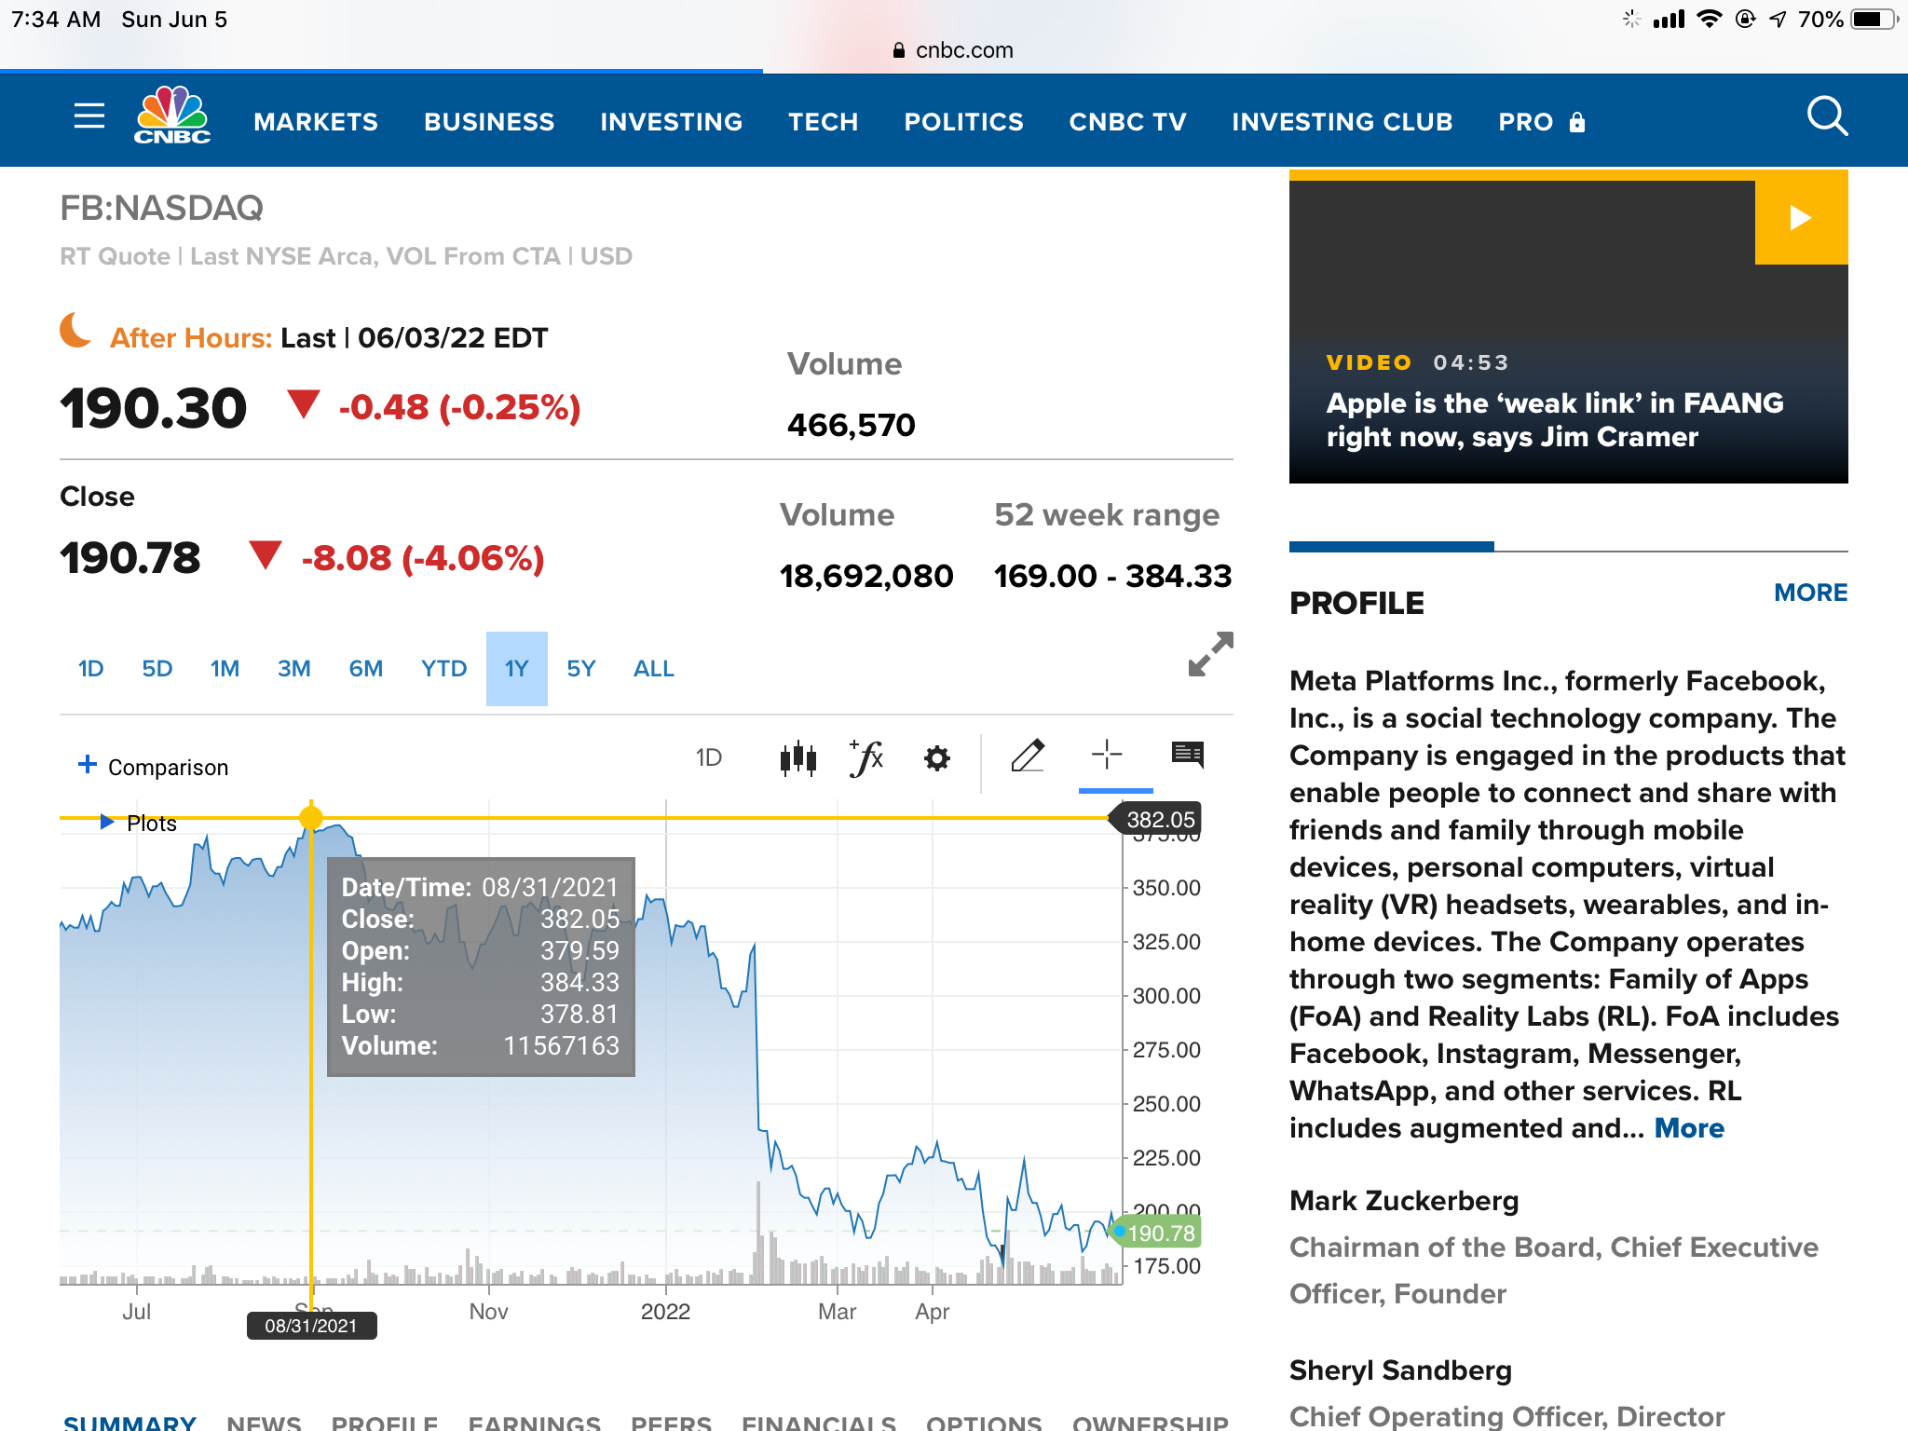This screenshot has height=1431, width=1908.
Task: Open the 1D interval dropdown in chart toolbar
Action: [709, 757]
